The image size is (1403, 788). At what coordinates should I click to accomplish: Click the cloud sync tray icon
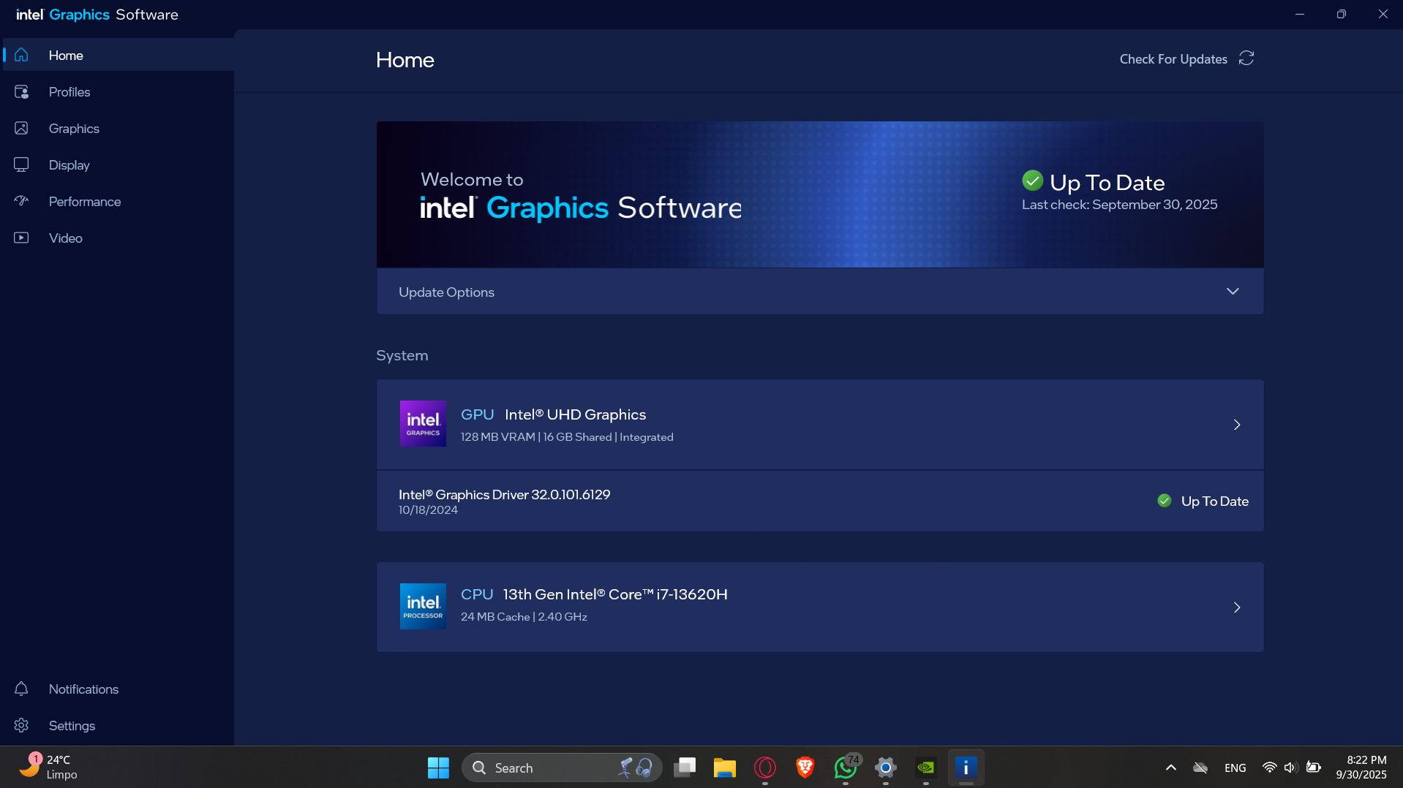(x=1200, y=768)
